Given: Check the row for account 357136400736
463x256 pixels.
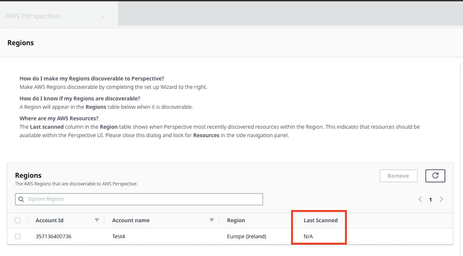Looking at the screenshot, I should pos(17,236).
